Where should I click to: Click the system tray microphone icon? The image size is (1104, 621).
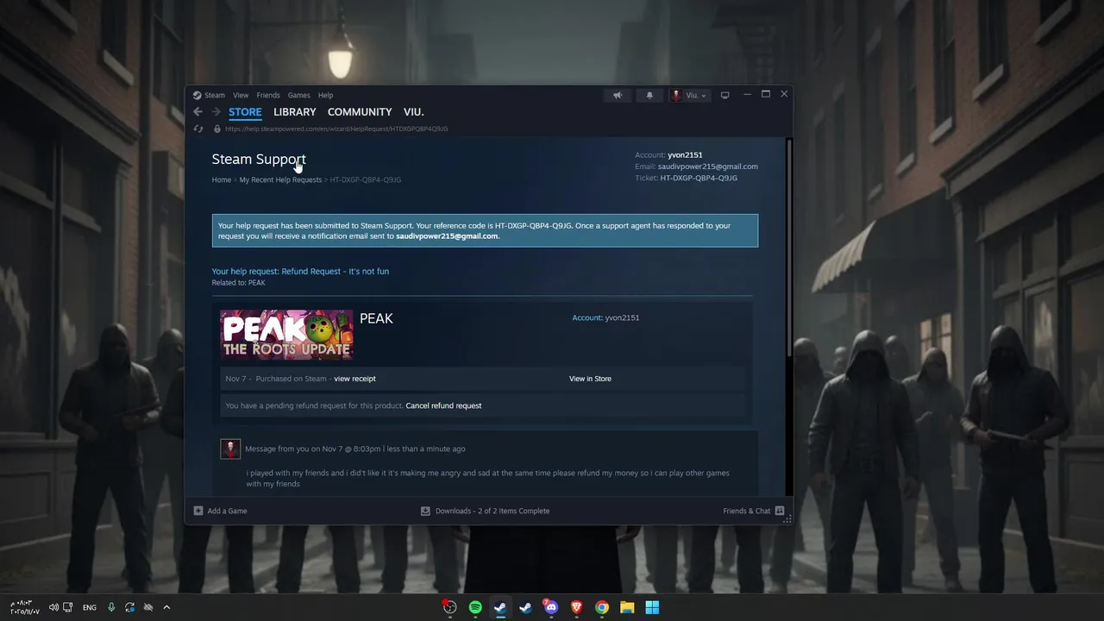coord(111,607)
